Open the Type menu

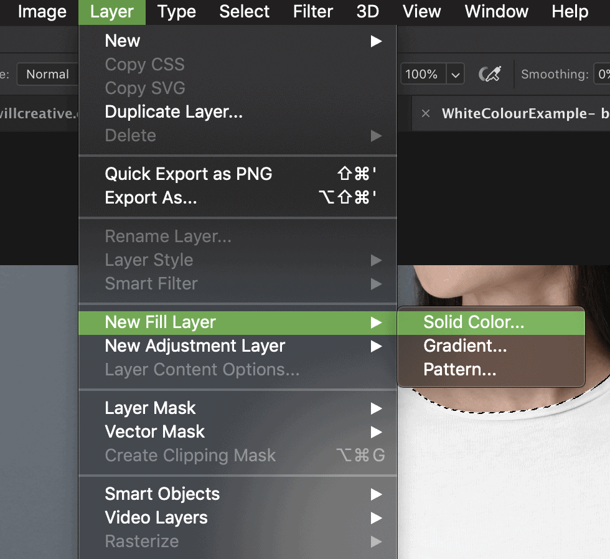pos(177,12)
